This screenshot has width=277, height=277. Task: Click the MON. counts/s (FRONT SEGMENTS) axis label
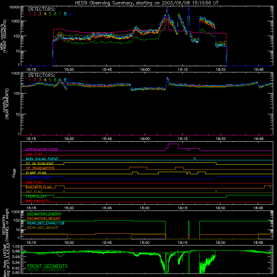[x=3, y=36]
